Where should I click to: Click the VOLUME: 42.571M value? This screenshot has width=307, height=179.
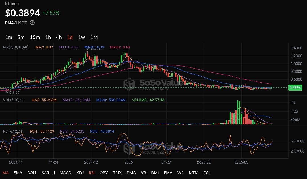(x=148, y=100)
